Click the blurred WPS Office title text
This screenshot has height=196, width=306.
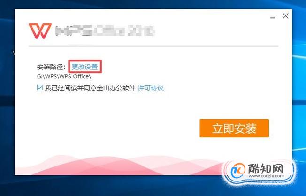click(105, 31)
